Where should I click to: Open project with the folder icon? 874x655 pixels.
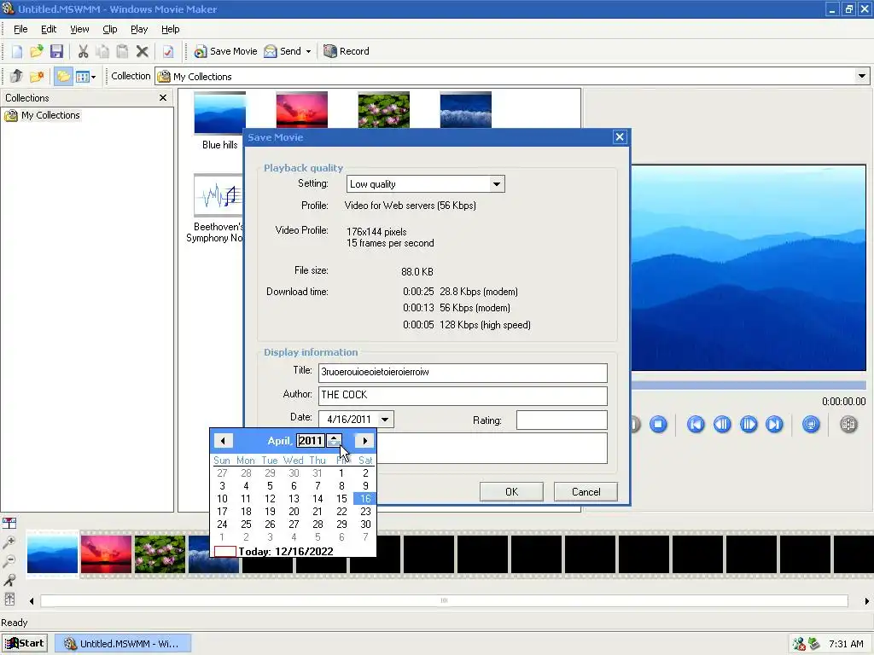36,51
